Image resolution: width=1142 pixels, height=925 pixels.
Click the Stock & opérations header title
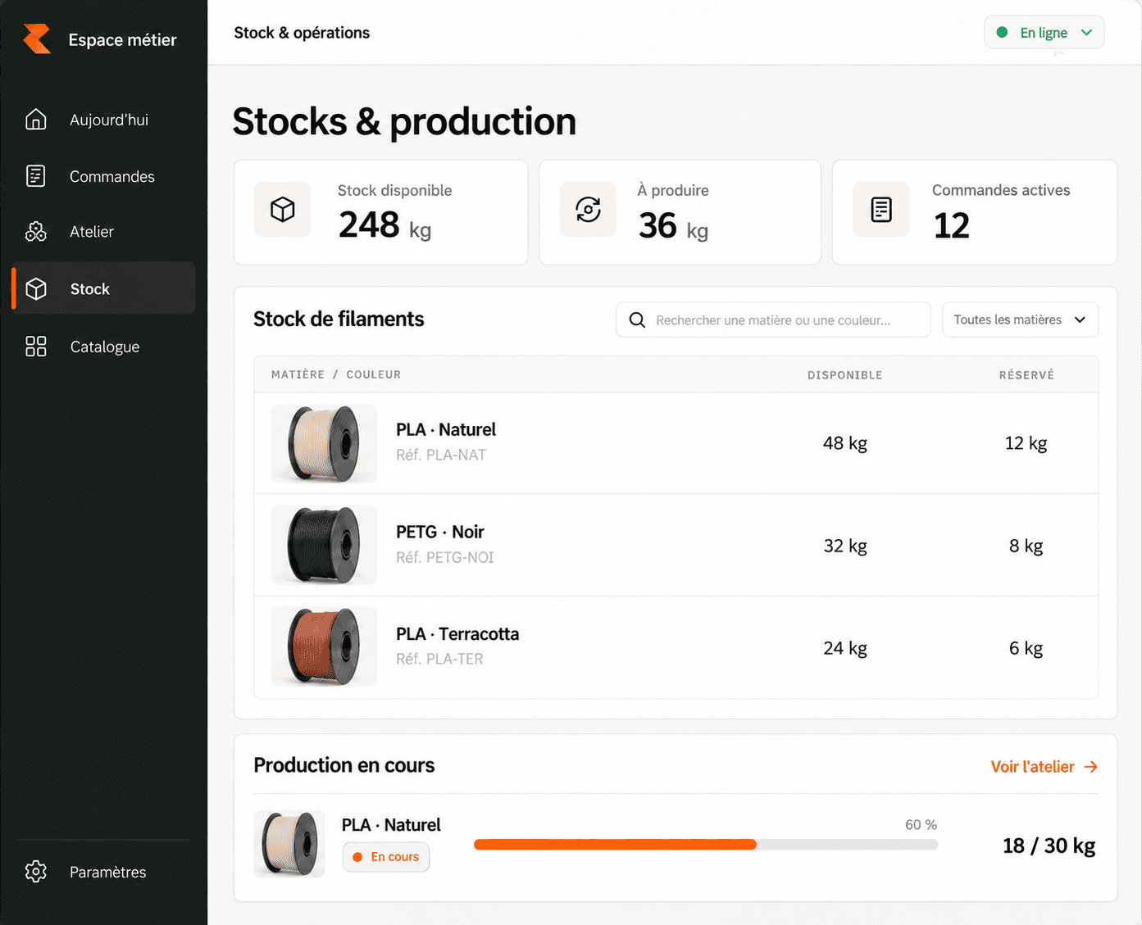pos(302,33)
